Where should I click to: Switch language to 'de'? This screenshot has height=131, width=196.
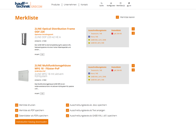(x=128, y=6)
